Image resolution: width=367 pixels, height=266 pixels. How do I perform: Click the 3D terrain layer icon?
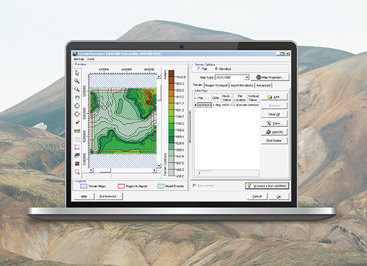(77, 155)
